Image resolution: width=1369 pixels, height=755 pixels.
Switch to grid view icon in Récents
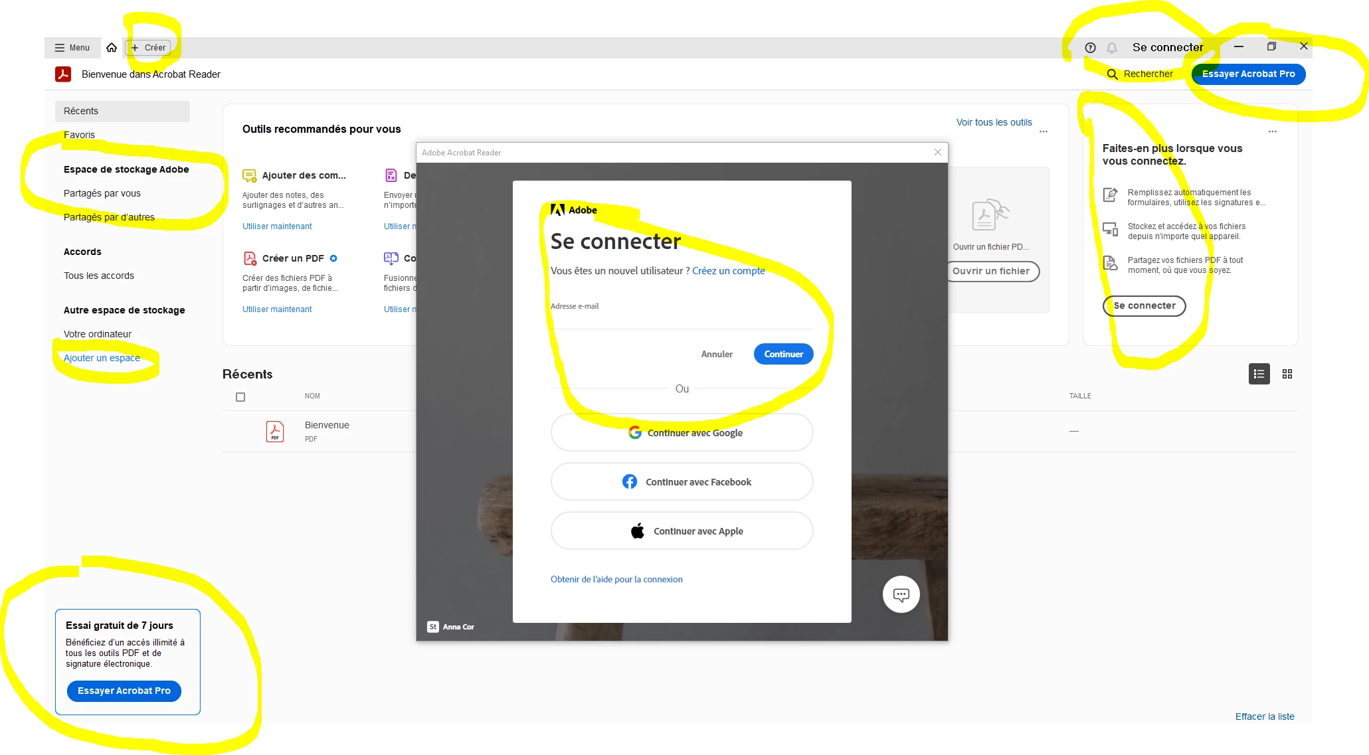pyautogui.click(x=1287, y=374)
